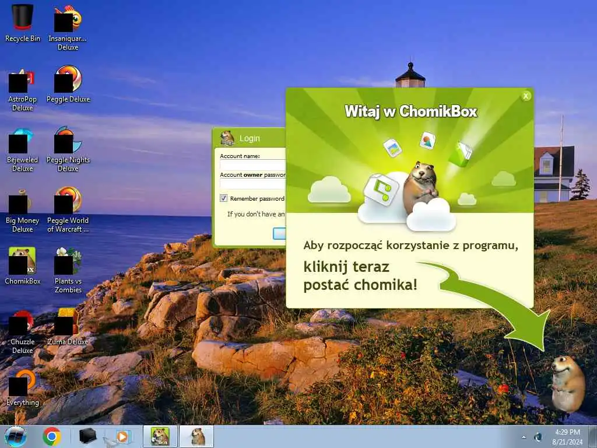Select the AstroPop Deluxe desktop shortcut
597x448 pixels.
(x=23, y=89)
